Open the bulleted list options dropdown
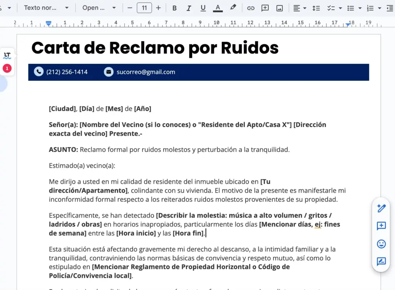 360,8
